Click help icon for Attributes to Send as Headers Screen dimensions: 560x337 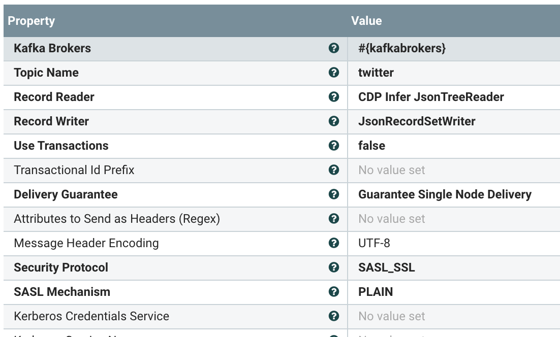click(334, 219)
